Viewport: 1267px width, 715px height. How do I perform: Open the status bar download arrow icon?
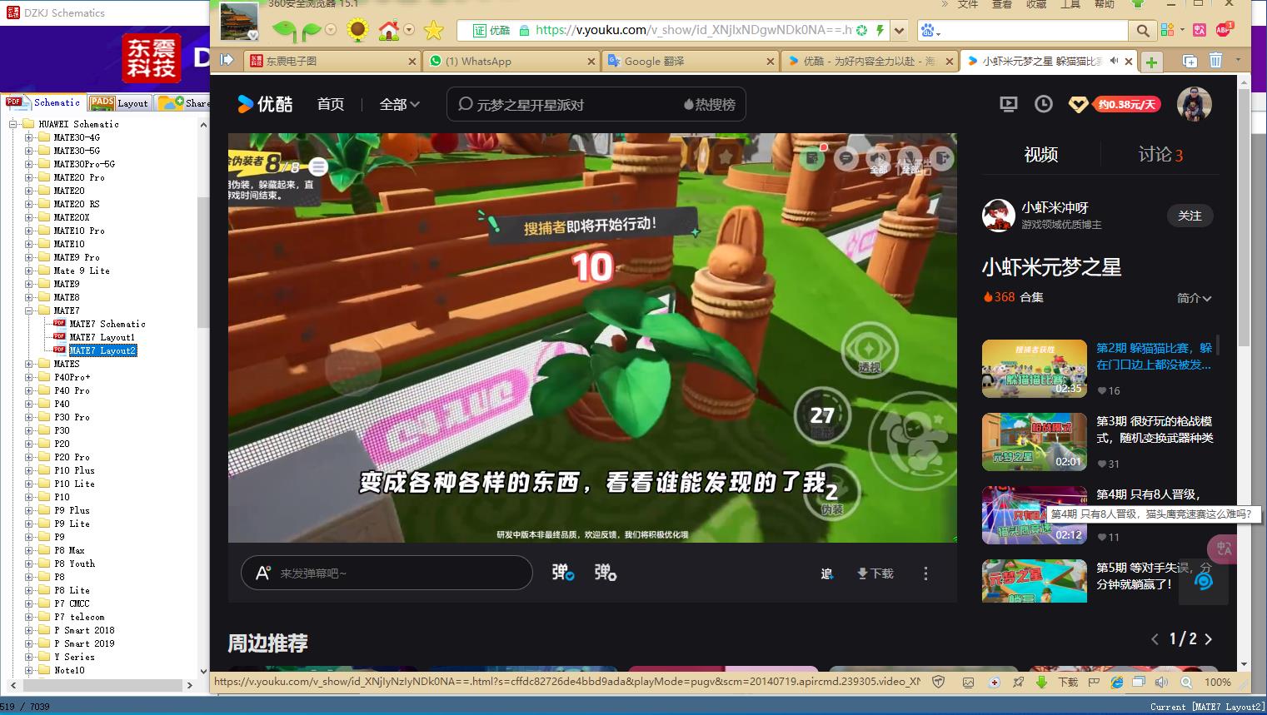(x=1041, y=682)
